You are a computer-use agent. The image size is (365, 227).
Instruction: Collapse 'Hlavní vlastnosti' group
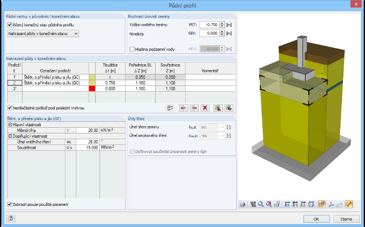pyautogui.click(x=10, y=125)
